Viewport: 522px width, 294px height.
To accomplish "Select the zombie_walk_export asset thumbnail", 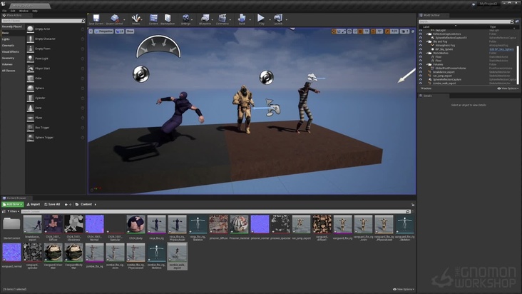I will 176,253.
